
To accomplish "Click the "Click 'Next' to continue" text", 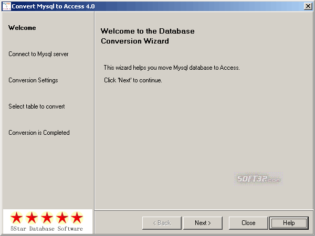I will point(133,80).
